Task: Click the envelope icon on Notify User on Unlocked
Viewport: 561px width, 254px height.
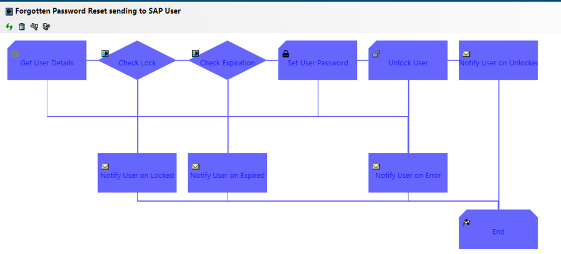Action: (x=466, y=54)
